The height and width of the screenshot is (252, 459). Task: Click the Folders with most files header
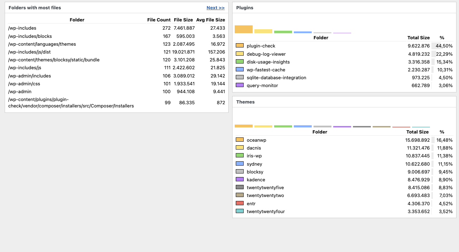pos(34,7)
